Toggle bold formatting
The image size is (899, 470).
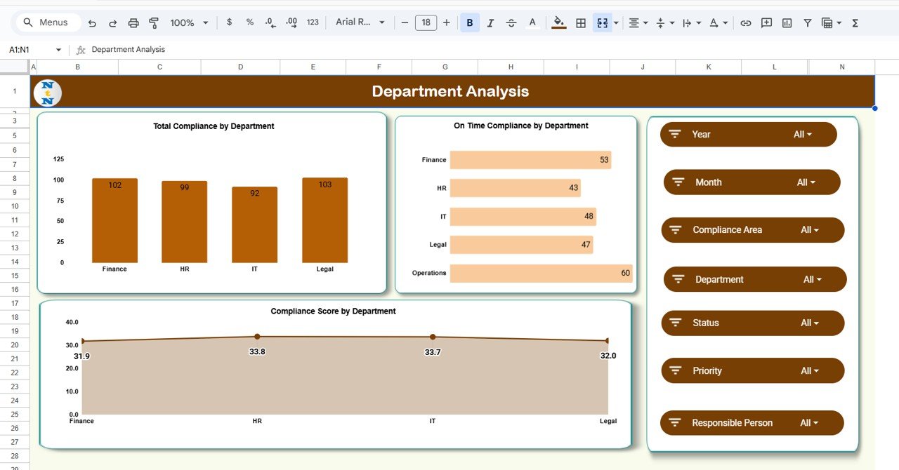coord(469,22)
